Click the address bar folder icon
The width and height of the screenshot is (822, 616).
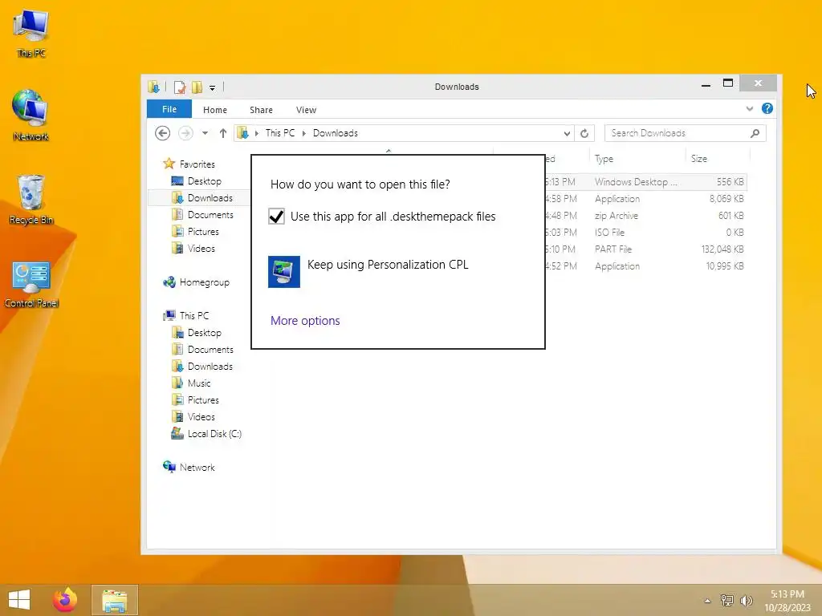click(x=242, y=133)
